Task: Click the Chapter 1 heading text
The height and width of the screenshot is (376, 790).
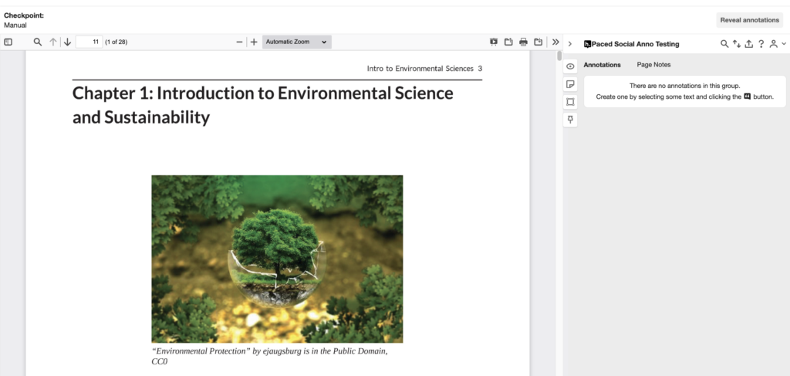Action: coord(263,105)
